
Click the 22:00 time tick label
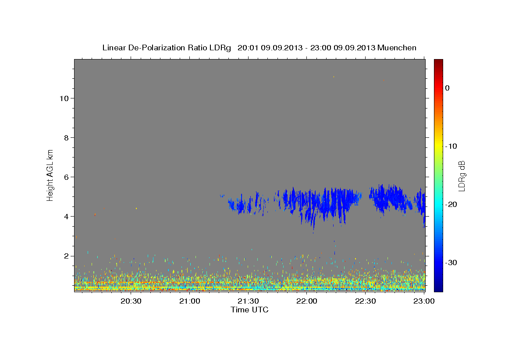click(x=307, y=301)
